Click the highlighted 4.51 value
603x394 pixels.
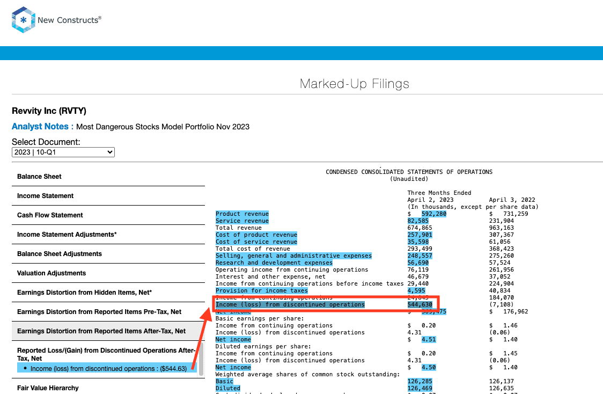(429, 339)
